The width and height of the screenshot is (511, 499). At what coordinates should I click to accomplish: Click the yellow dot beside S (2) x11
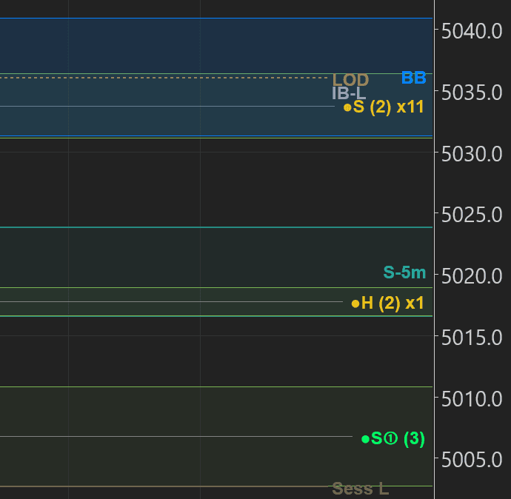(347, 107)
